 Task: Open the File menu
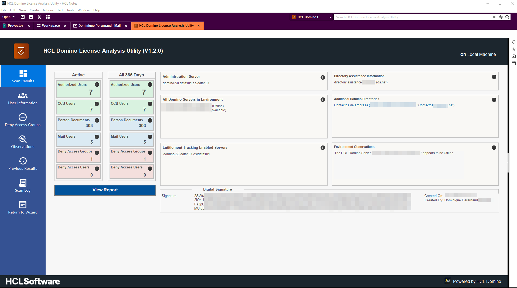click(4, 10)
